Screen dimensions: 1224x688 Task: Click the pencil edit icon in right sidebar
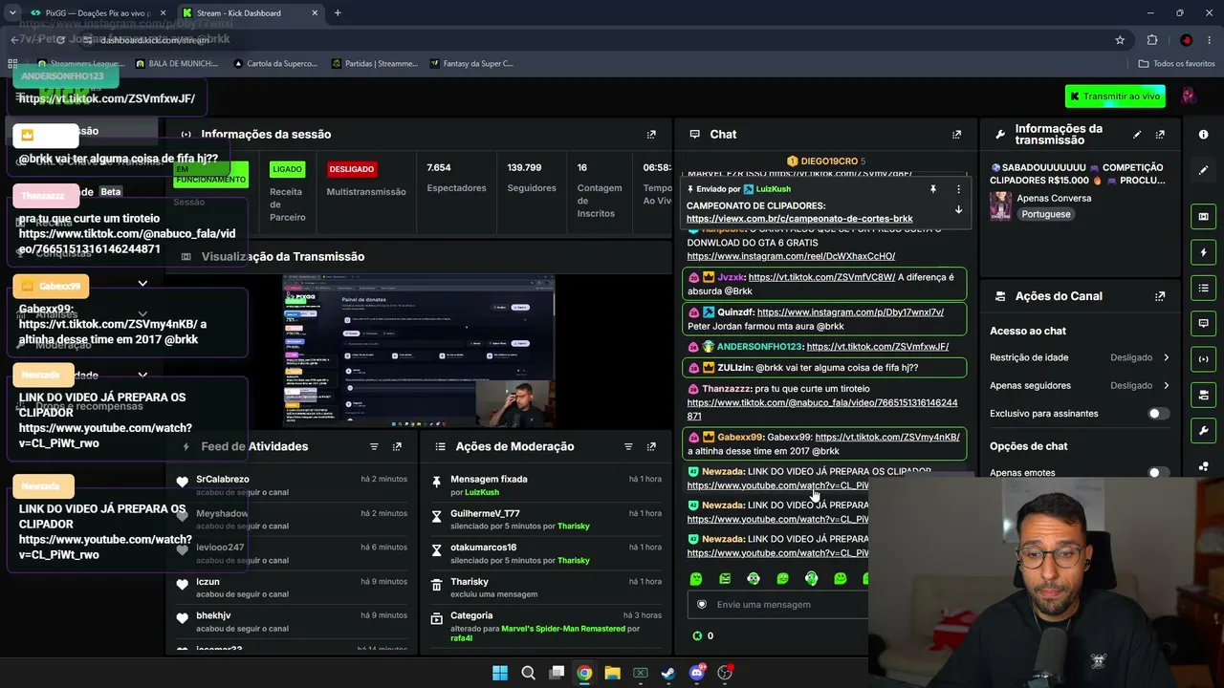[1203, 170]
